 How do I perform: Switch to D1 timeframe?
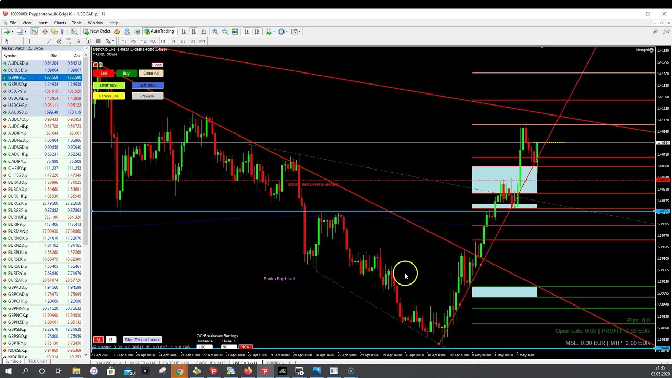(183, 41)
